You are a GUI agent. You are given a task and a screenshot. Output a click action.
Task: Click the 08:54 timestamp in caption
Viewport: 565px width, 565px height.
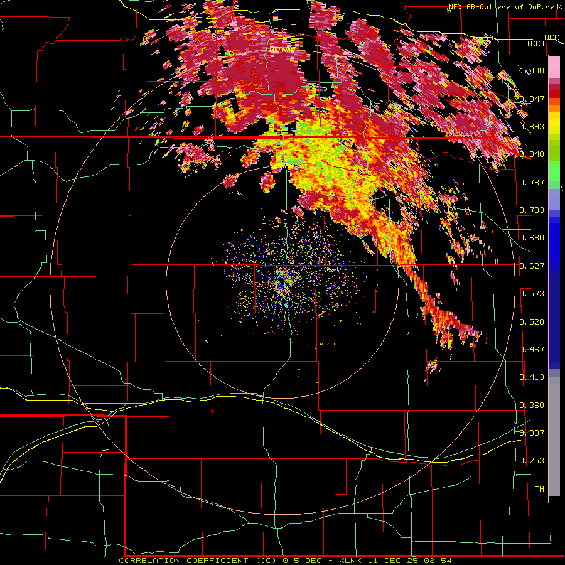pos(438,561)
